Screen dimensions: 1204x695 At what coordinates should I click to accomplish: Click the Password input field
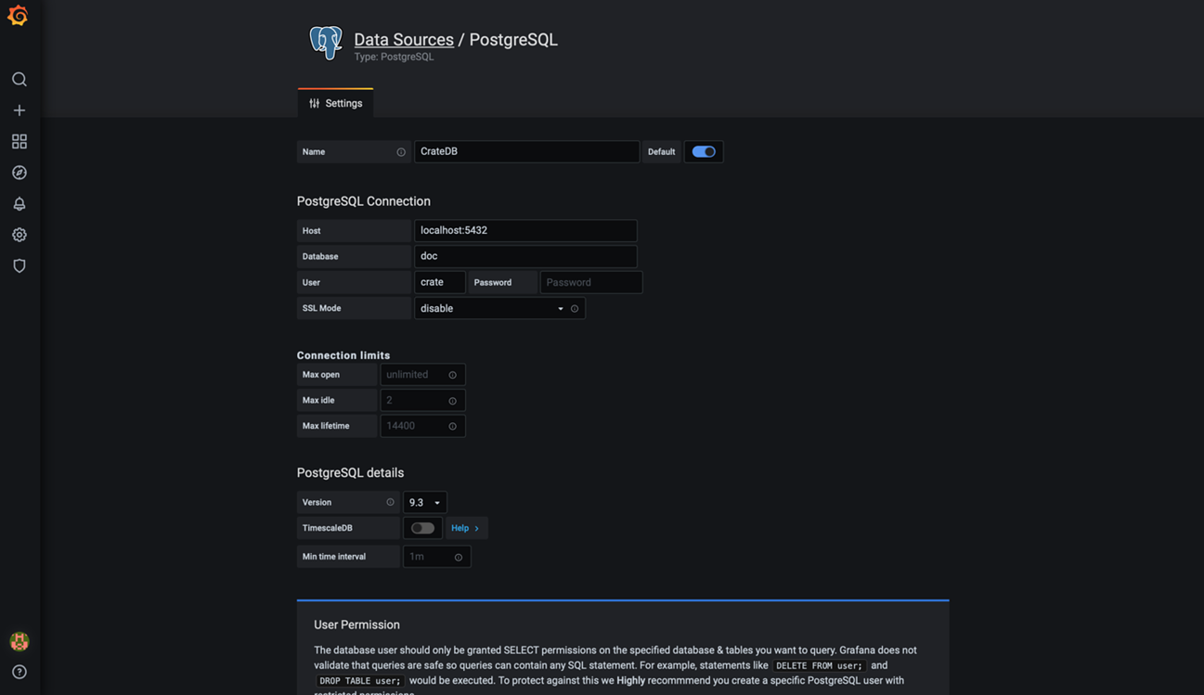coord(591,282)
